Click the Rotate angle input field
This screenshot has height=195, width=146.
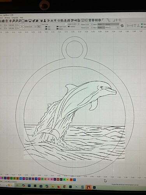32,27
